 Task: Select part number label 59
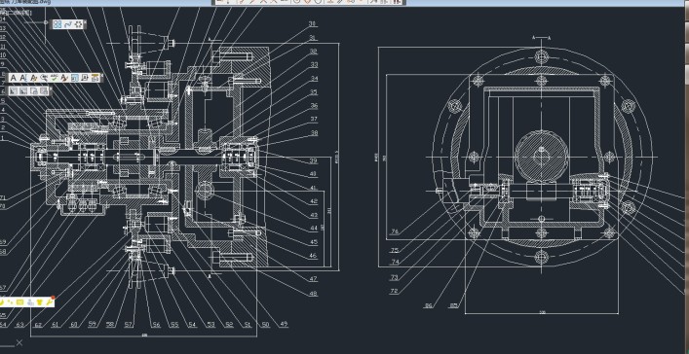tap(93, 325)
